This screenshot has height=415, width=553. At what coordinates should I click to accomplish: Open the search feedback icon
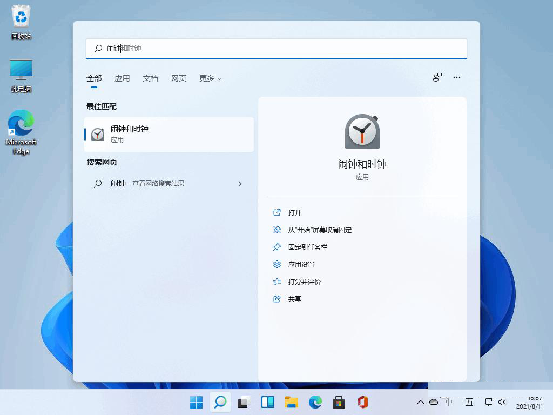coord(437,77)
